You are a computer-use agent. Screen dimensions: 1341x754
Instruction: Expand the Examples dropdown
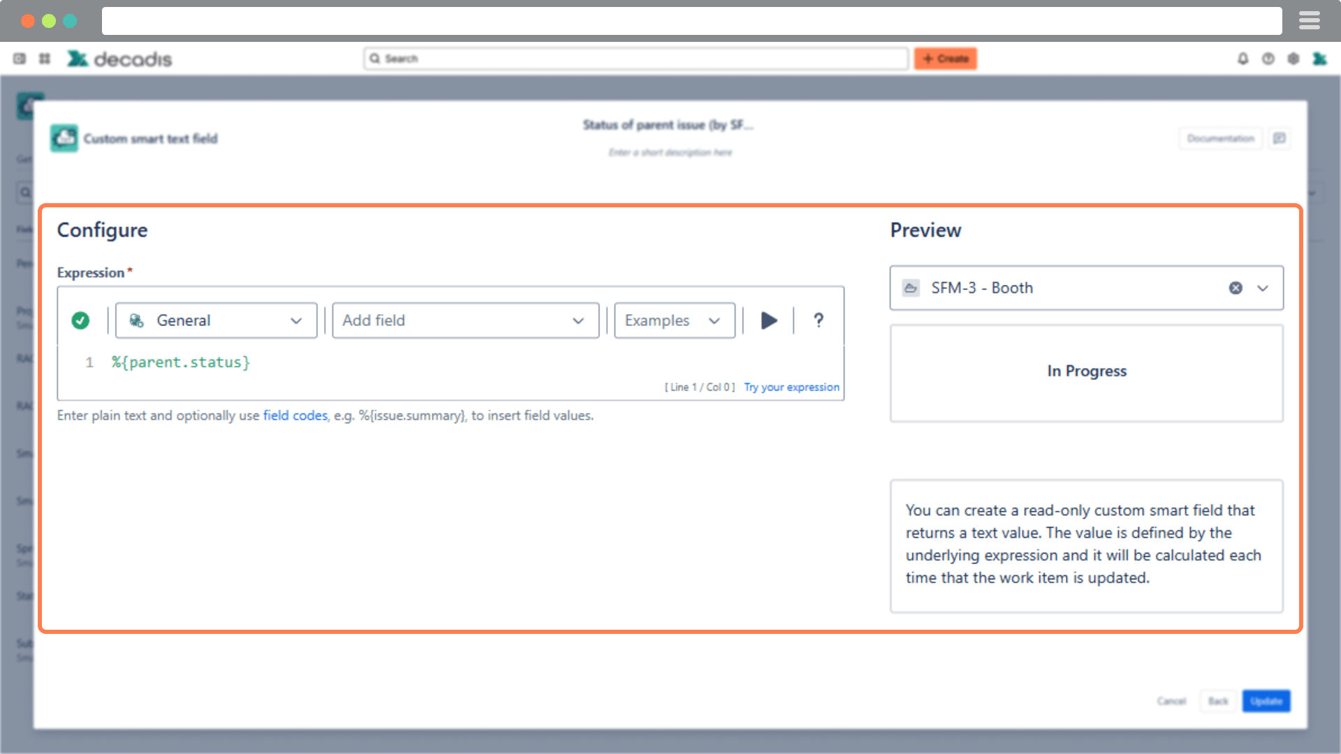click(674, 320)
